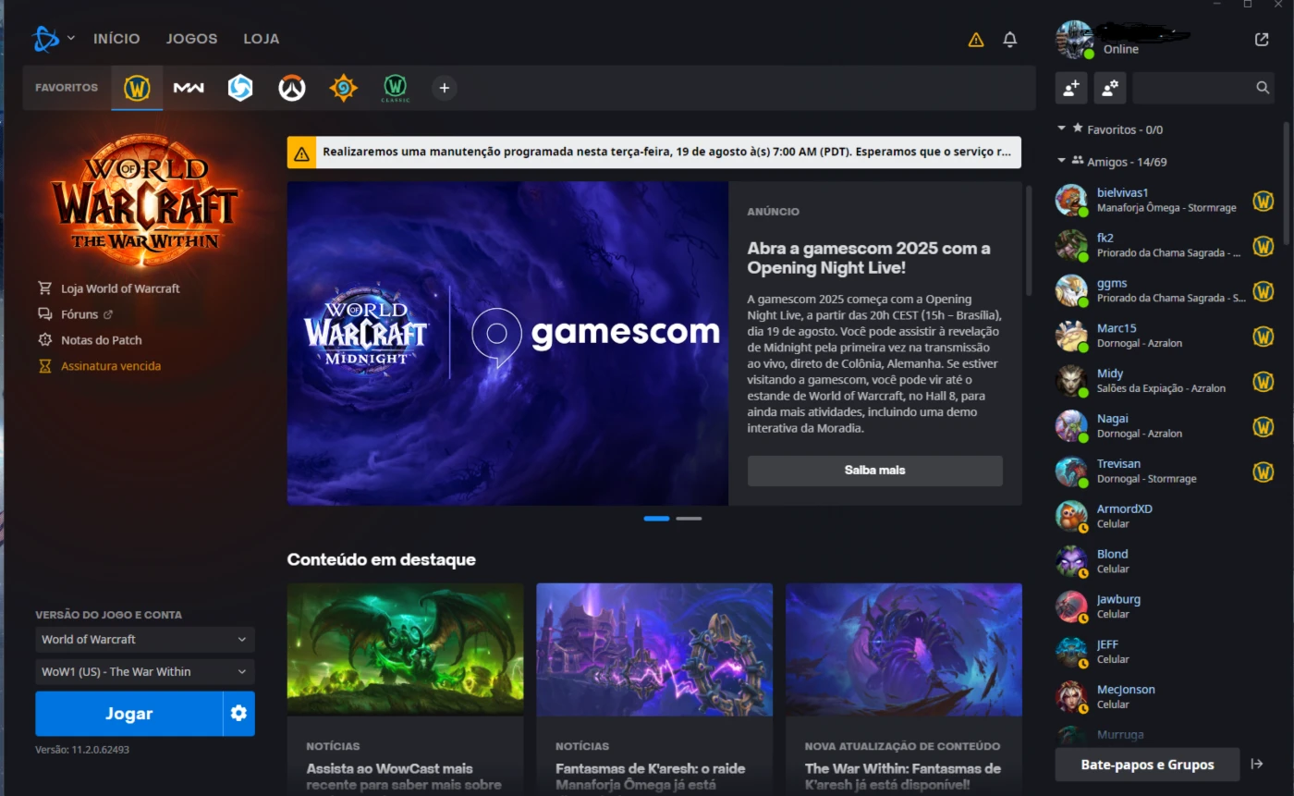
Task: Open friend management settings icon
Action: click(1110, 88)
